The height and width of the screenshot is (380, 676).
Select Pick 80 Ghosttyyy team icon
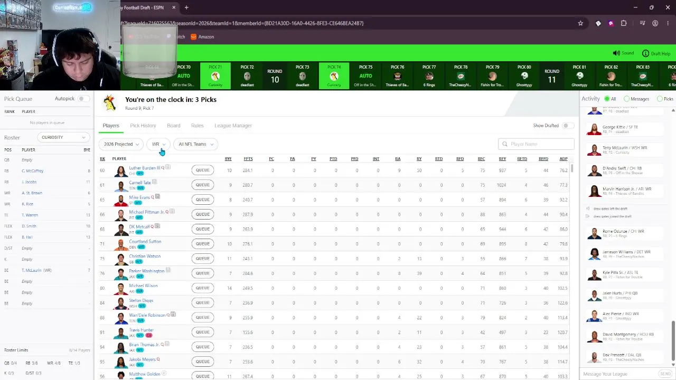coord(524,77)
